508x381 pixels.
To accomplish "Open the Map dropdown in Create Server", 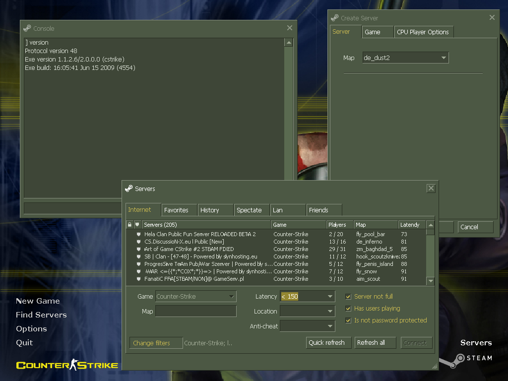I will click(406, 58).
